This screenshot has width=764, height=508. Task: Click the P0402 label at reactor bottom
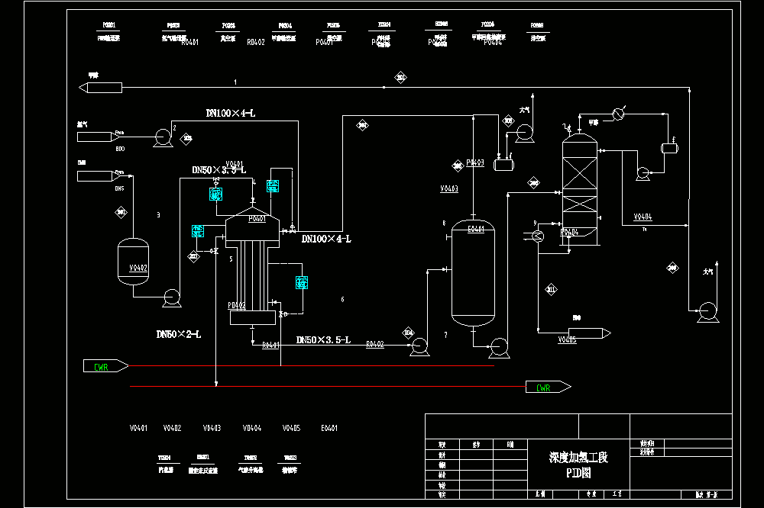(237, 306)
